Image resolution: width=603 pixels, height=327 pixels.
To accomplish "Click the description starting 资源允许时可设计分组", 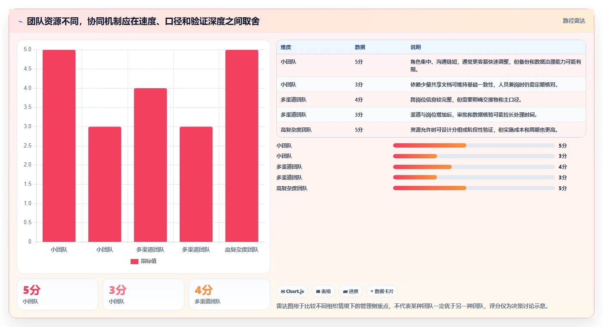I will pos(484,130).
